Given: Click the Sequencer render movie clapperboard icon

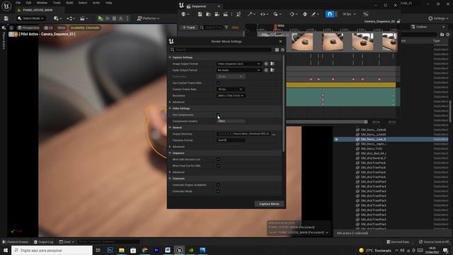Looking at the screenshot, I should coord(225,14).
